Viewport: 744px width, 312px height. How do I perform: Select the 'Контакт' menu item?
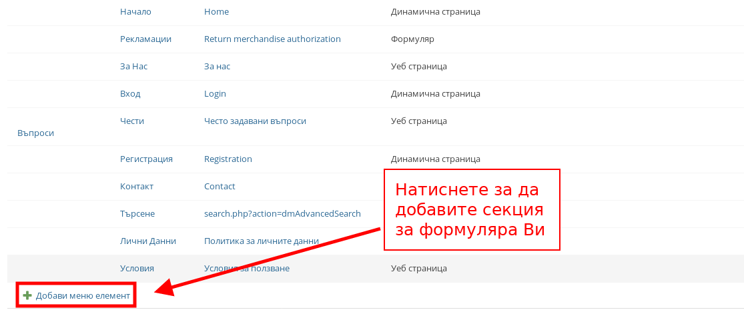click(x=137, y=187)
